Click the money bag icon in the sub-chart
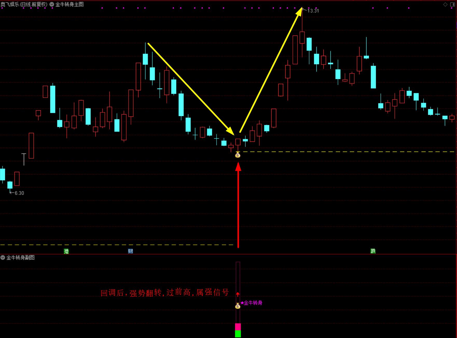 [x=238, y=306]
